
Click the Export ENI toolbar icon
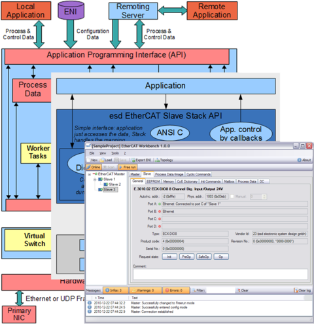coord(133,160)
